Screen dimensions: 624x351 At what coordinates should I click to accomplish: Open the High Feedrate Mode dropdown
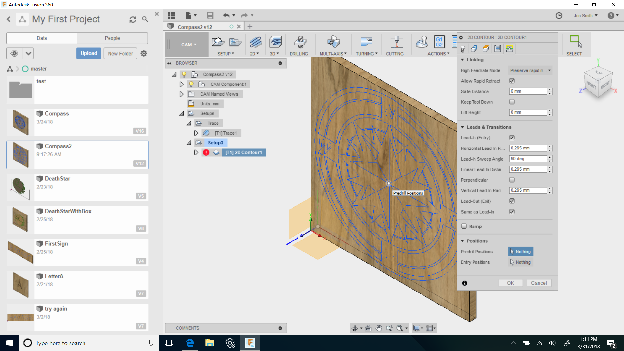point(530,71)
